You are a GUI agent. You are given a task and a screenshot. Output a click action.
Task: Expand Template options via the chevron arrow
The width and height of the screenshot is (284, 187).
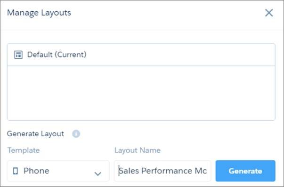98,174
